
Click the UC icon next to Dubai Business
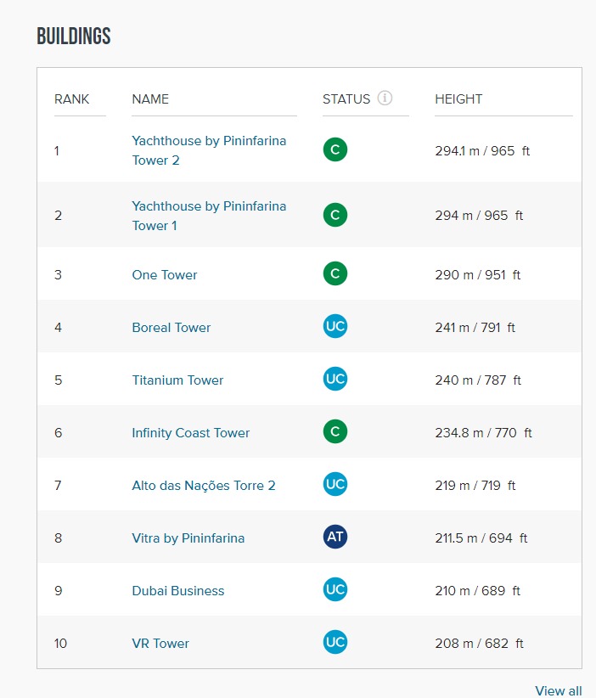(x=335, y=589)
